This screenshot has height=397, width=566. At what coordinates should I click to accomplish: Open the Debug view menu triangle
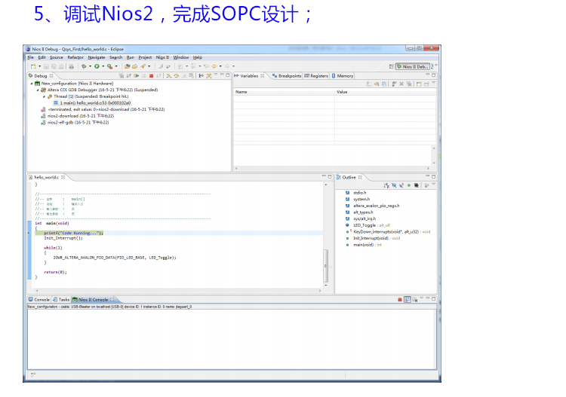coord(216,75)
